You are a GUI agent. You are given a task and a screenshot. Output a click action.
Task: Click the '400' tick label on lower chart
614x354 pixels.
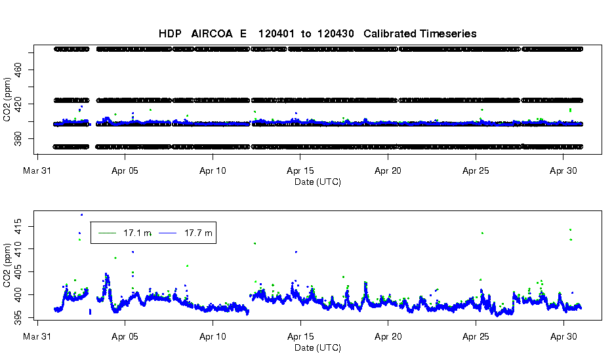(18, 294)
